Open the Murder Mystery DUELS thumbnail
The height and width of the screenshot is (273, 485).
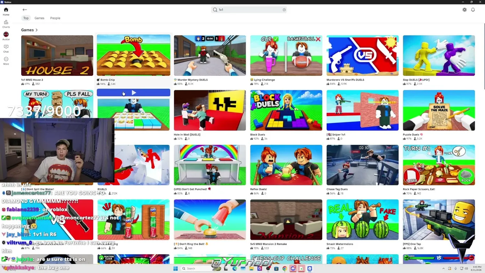pyautogui.click(x=210, y=55)
